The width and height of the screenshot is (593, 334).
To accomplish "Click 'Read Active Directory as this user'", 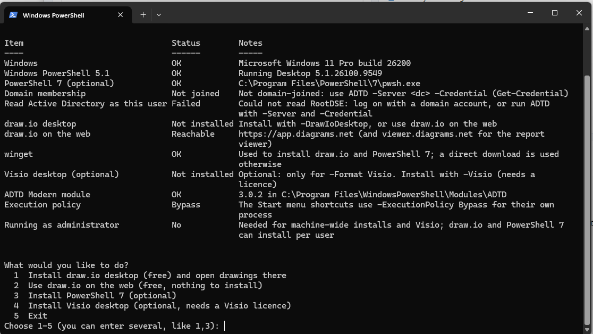I will [86, 104].
